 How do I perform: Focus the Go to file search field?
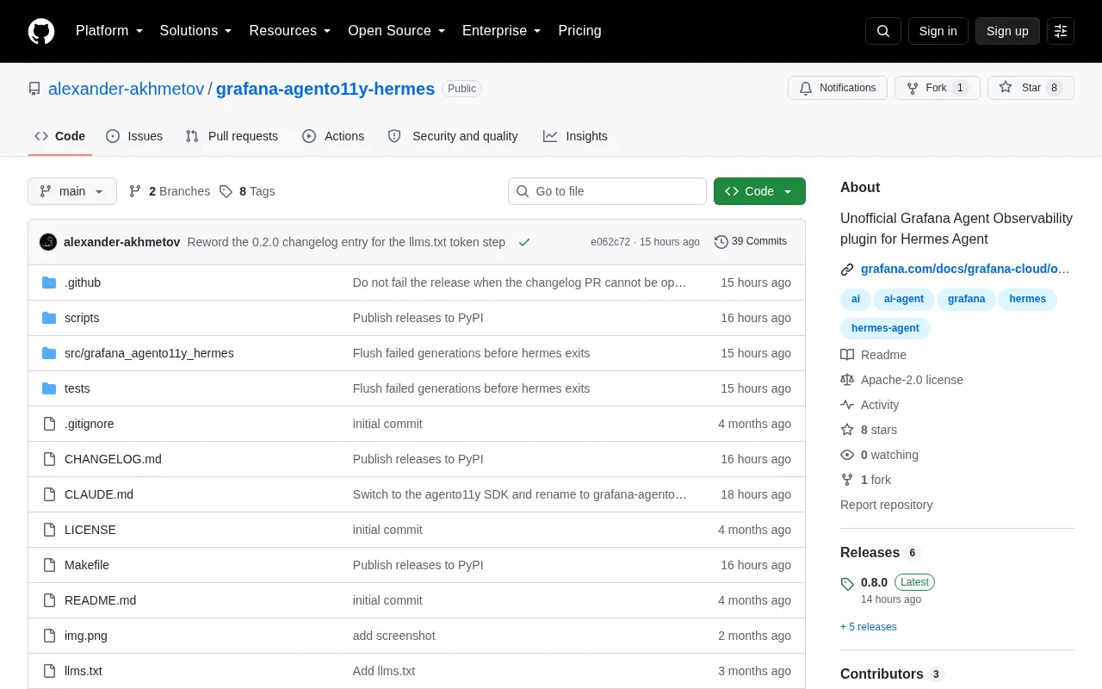(607, 191)
